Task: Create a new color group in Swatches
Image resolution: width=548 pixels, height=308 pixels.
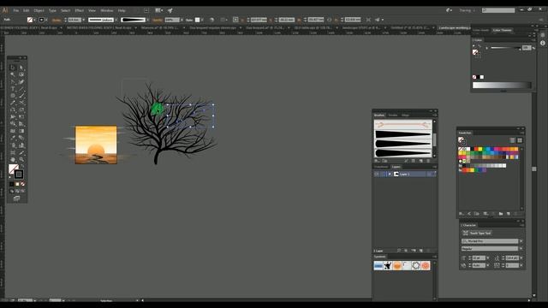Action: (500, 213)
